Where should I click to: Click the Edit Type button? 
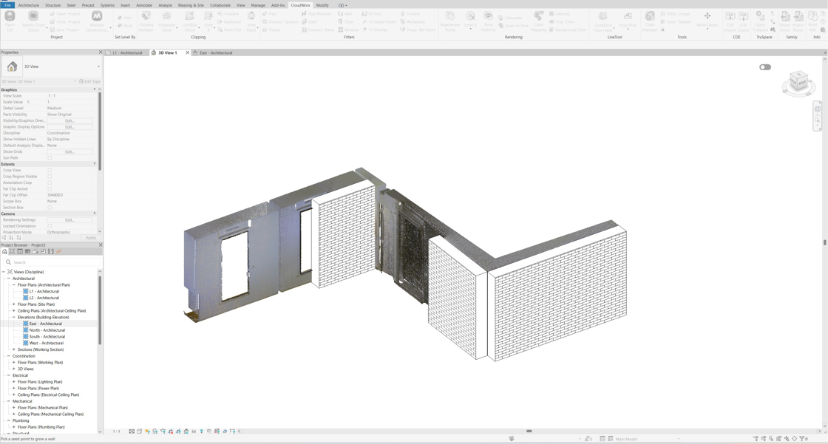tap(89, 81)
